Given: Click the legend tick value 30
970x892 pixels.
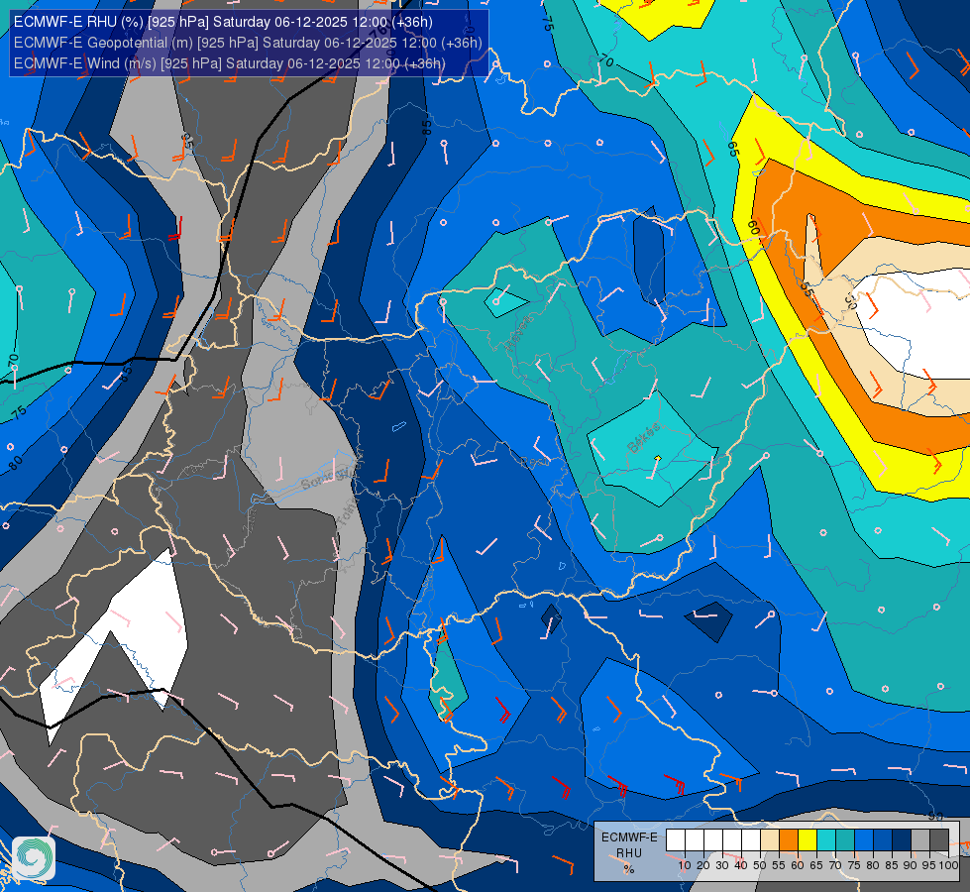Looking at the screenshot, I should (x=722, y=865).
